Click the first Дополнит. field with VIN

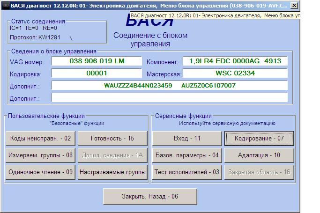pyautogui.click(x=170, y=85)
